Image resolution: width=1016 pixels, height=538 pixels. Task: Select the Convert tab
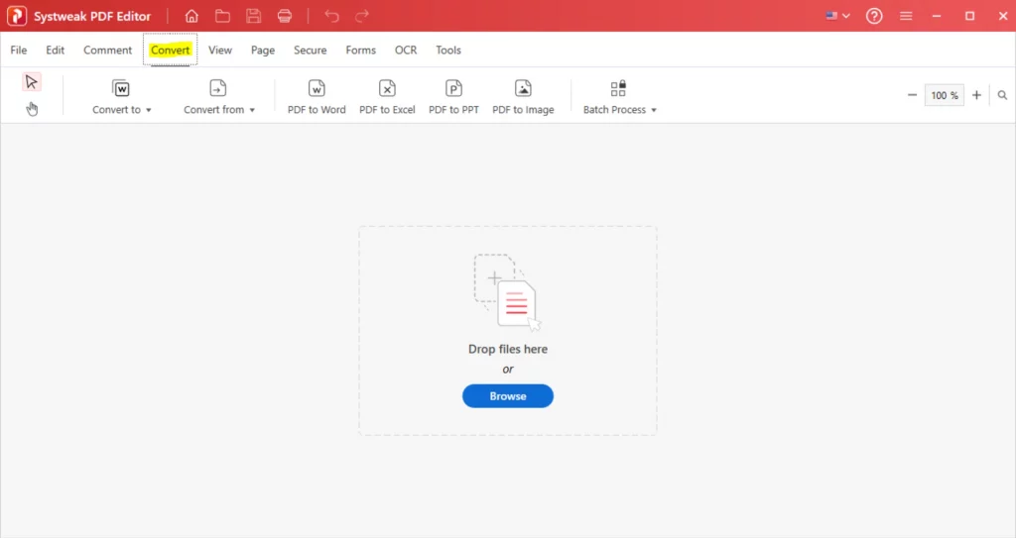[170, 50]
